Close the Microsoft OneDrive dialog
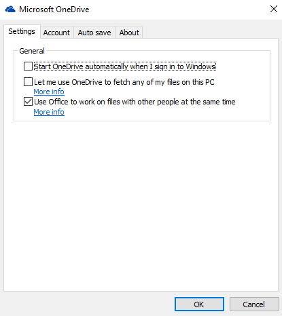Screen dimensions: 282x316 coord(274,9)
